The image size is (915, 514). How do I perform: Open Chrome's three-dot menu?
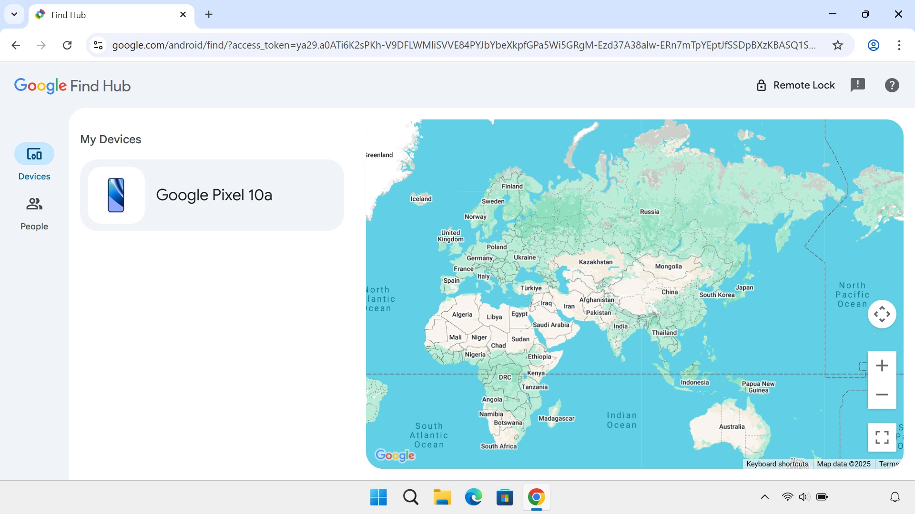tap(899, 45)
